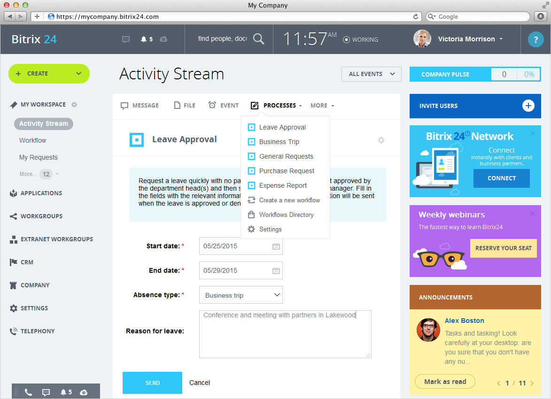Expand the Create button dropdown arrow
This screenshot has width=551, height=399.
(x=79, y=73)
